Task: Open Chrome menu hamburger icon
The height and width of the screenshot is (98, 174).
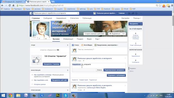Action: (x=172, y=5)
